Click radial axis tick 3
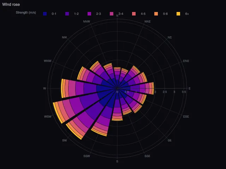The image size is (226, 169). pos(174,92)
